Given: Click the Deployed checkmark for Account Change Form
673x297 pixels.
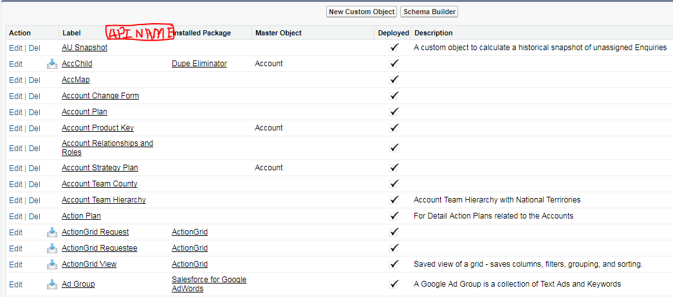Looking at the screenshot, I should (x=394, y=96).
